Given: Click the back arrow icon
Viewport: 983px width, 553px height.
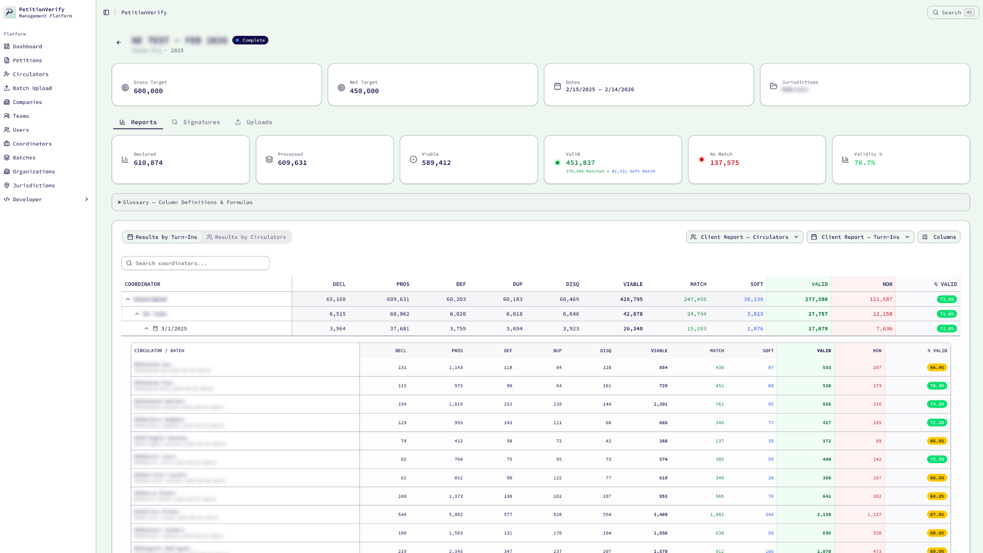Looking at the screenshot, I should 119,42.
